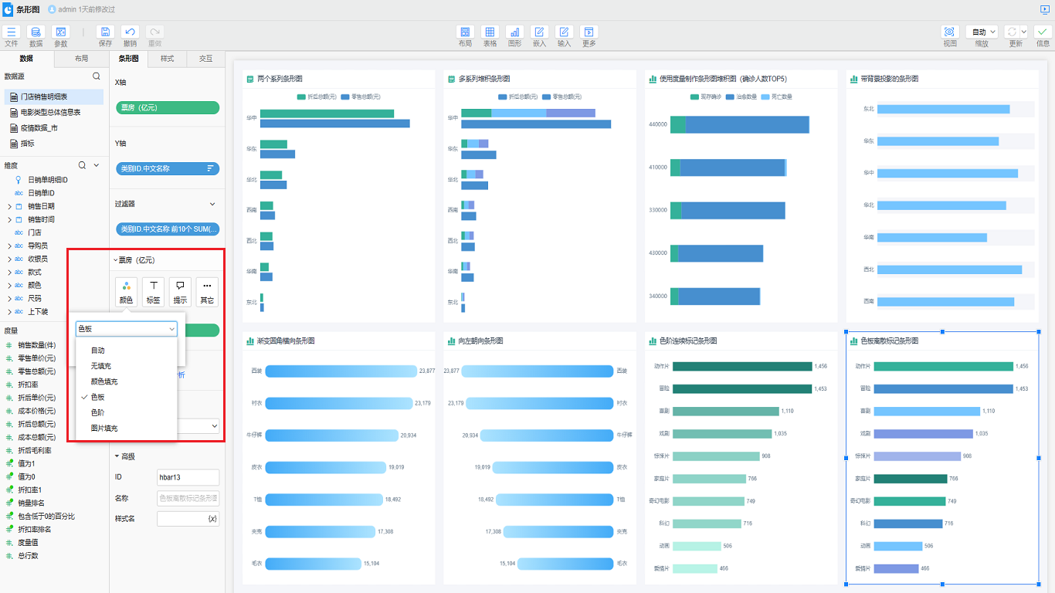Open the 缩放 zoom dropdown set to 自动
This screenshot has height=593, width=1055.
(x=982, y=32)
